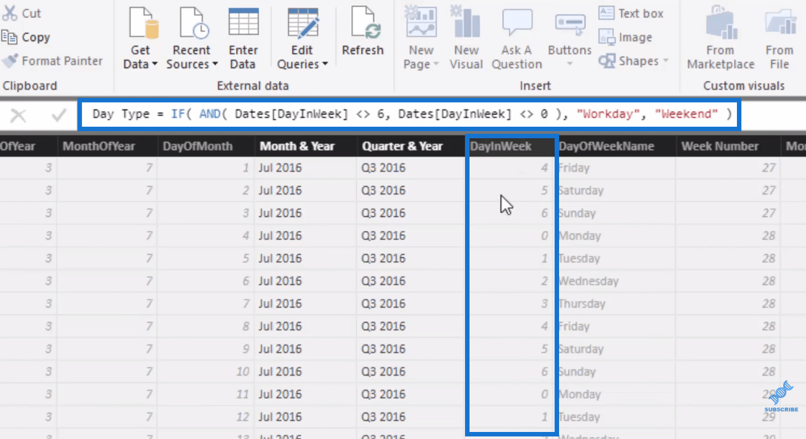Open the Recent Sources icon
This screenshot has height=439, width=806.
193,23
